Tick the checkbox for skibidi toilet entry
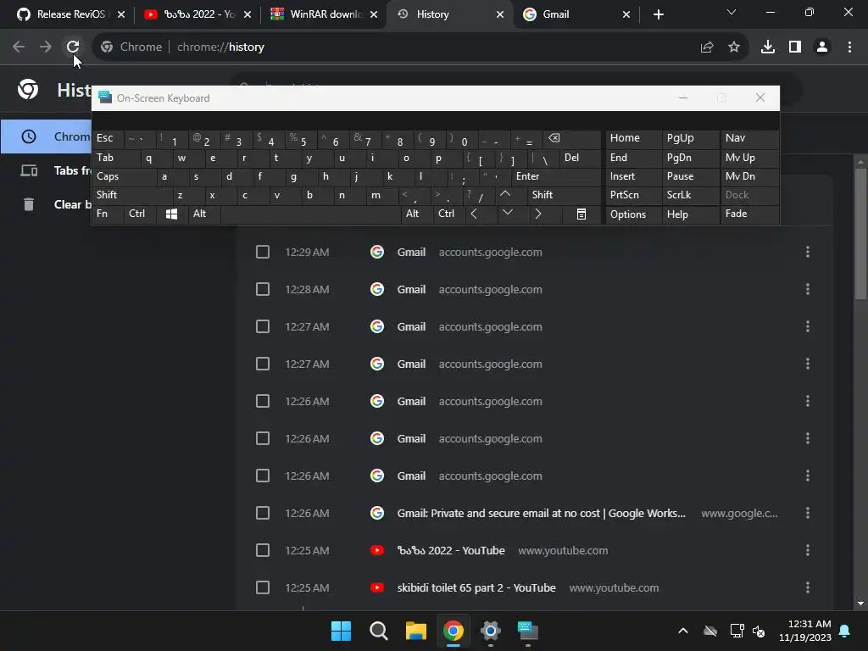 [x=263, y=587]
